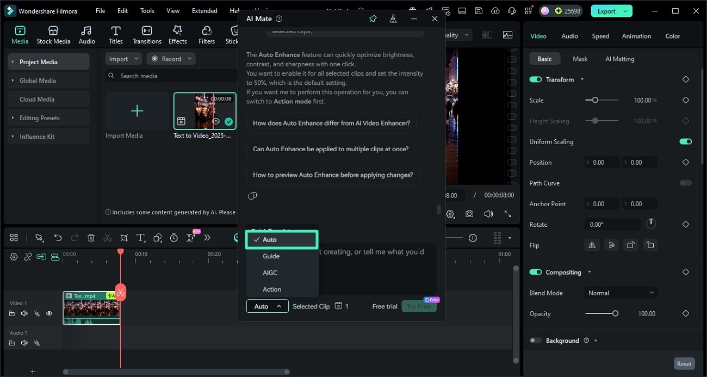
Task: Turn off Uniform Scaling switch
Action: [685, 142]
